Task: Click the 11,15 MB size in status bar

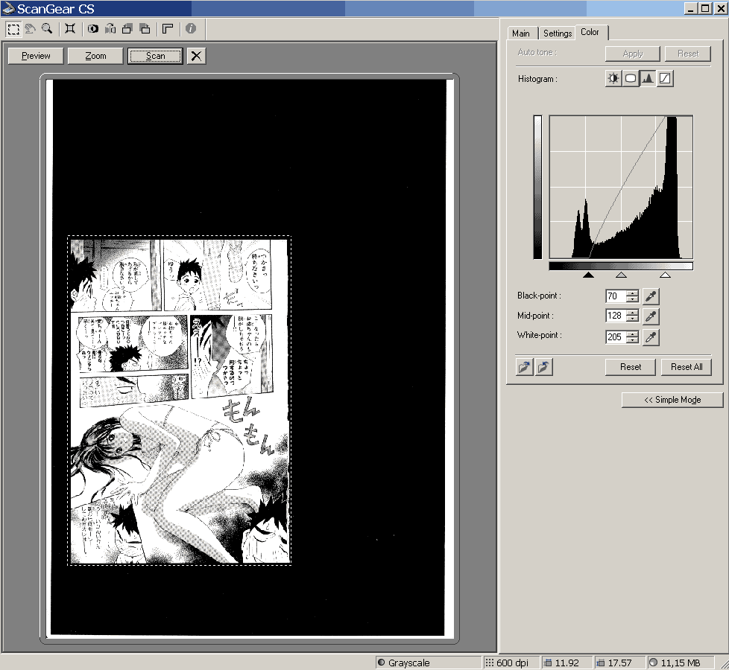Action: point(681,663)
